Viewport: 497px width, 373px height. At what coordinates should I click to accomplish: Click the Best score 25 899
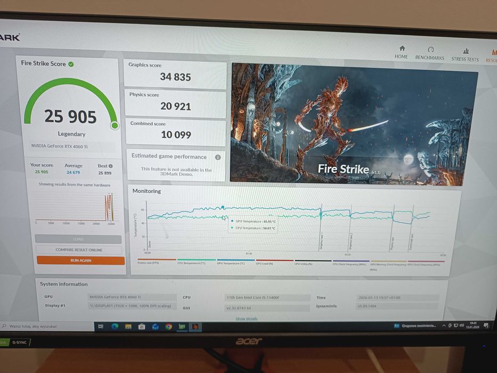coord(105,173)
